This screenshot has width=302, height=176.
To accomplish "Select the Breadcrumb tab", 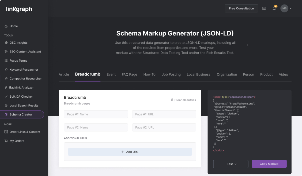I will coord(88,74).
